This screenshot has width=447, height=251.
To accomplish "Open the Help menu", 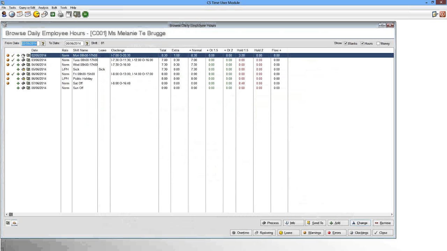I will 73,8.
